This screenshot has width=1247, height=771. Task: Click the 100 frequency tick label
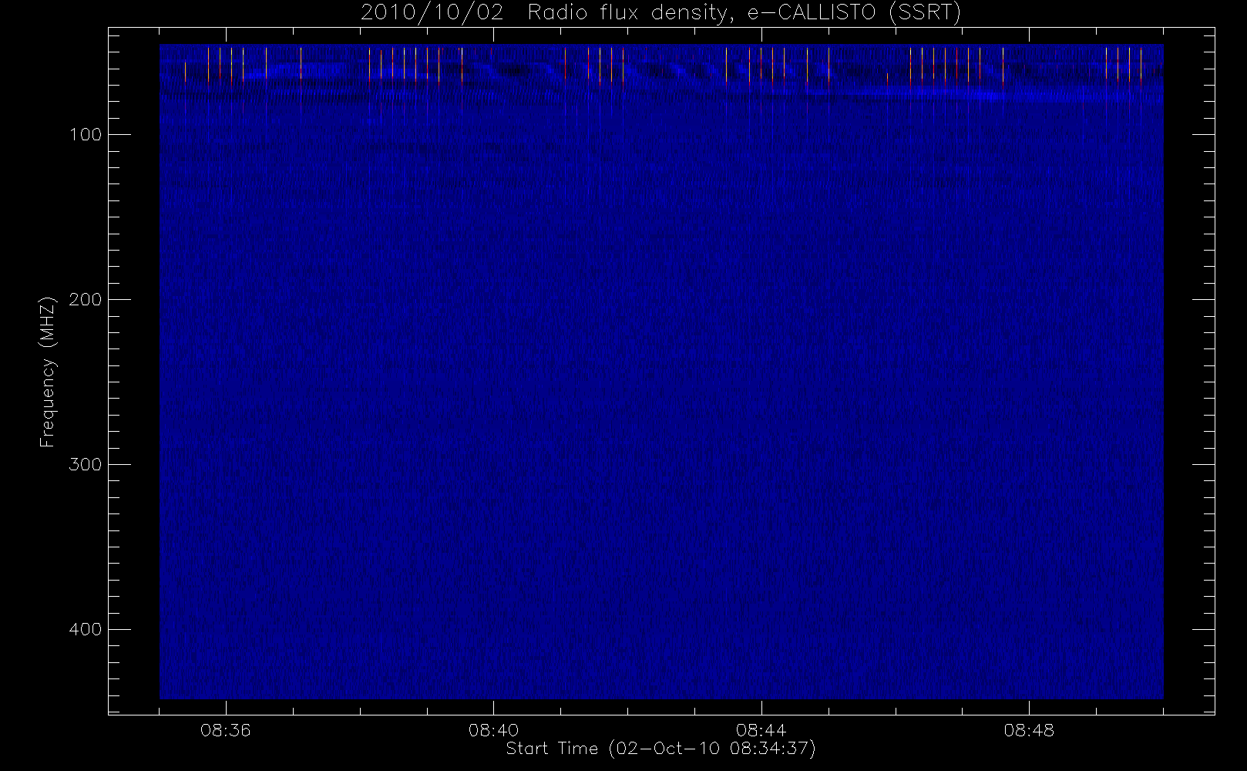(85, 135)
